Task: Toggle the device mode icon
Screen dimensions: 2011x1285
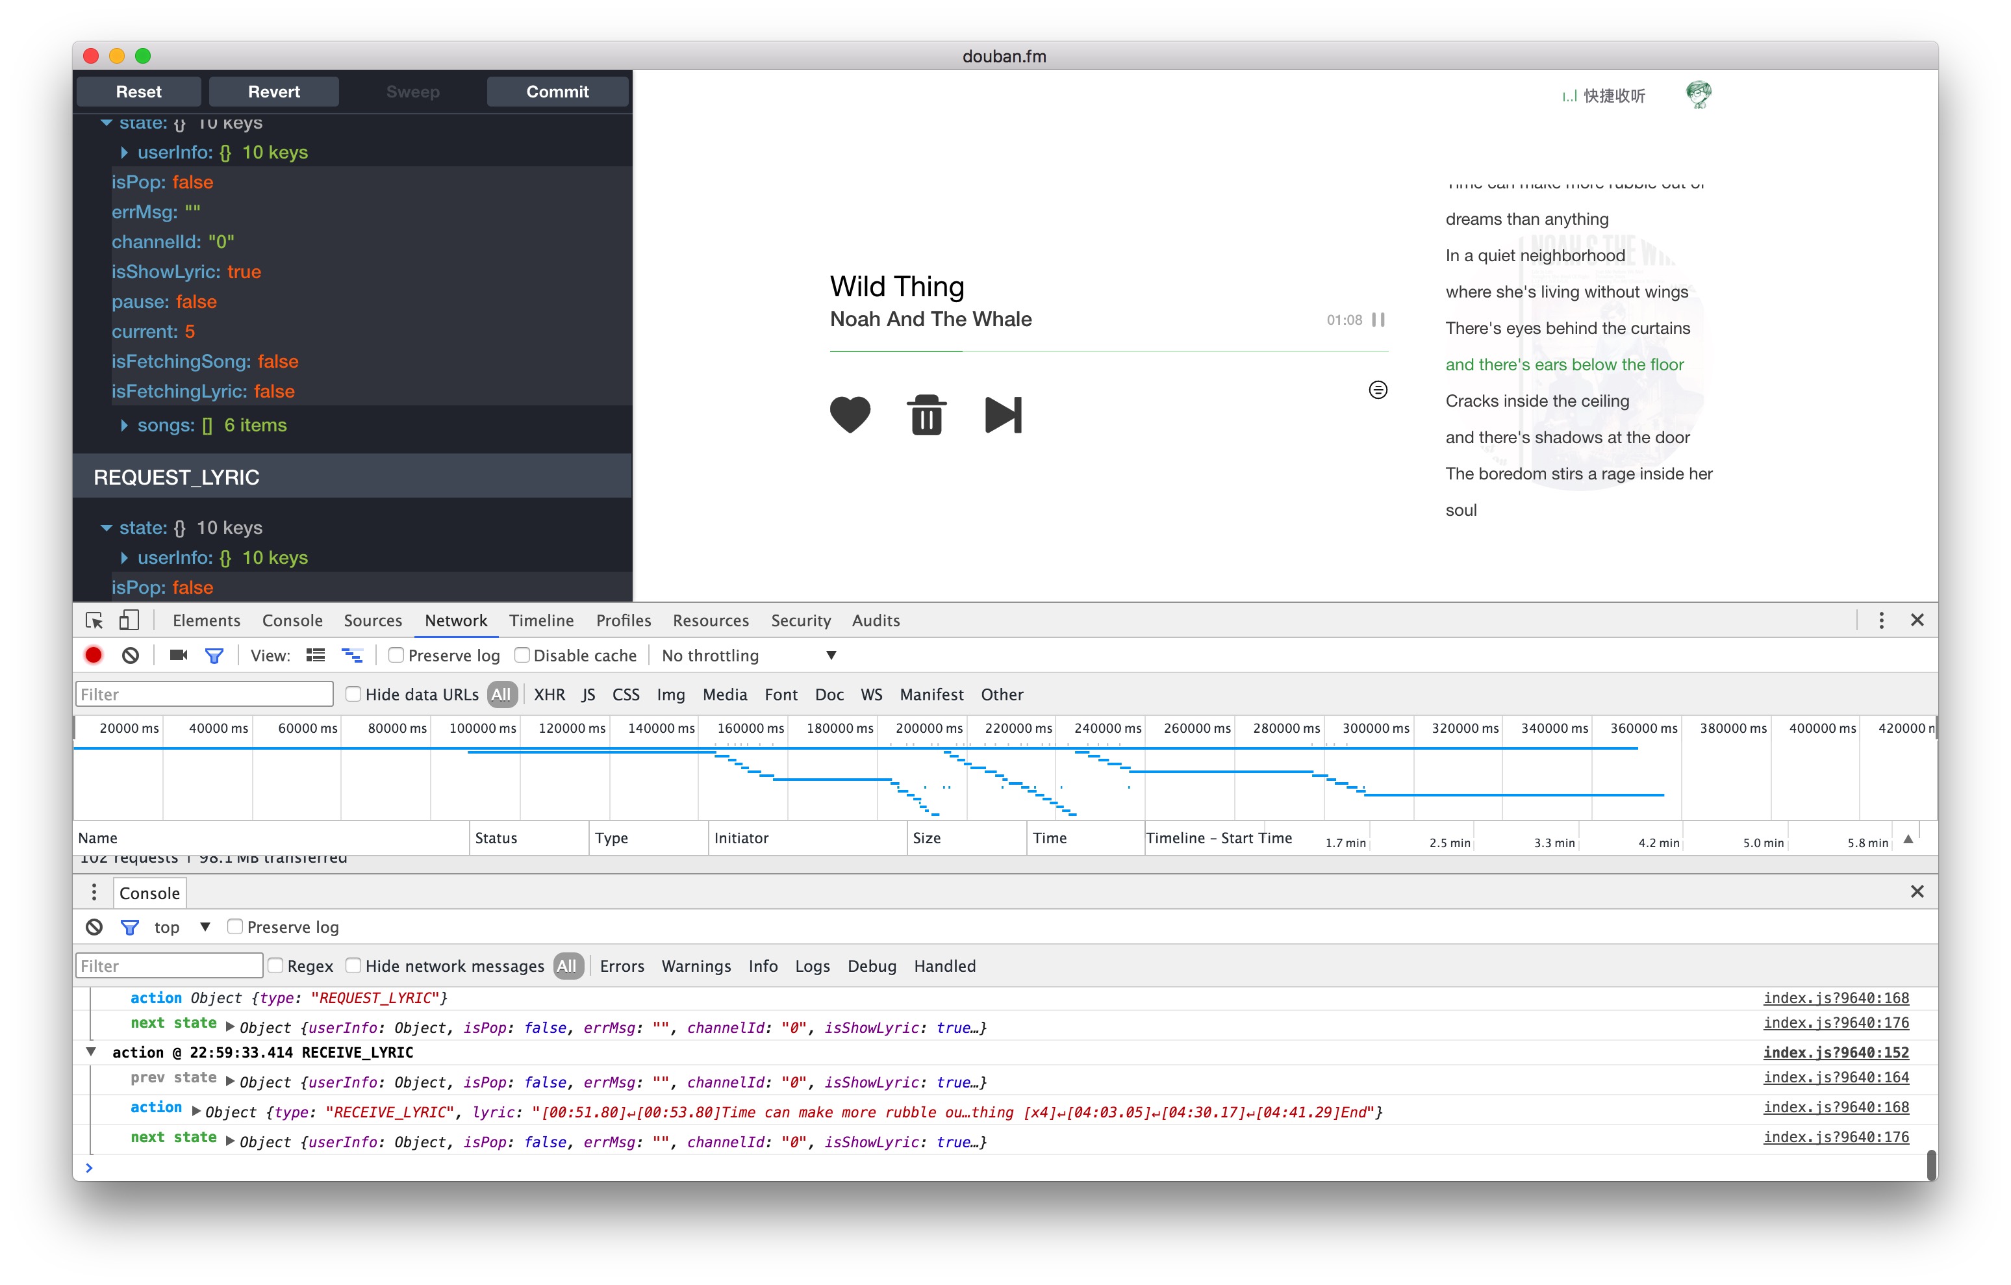Action: [129, 621]
